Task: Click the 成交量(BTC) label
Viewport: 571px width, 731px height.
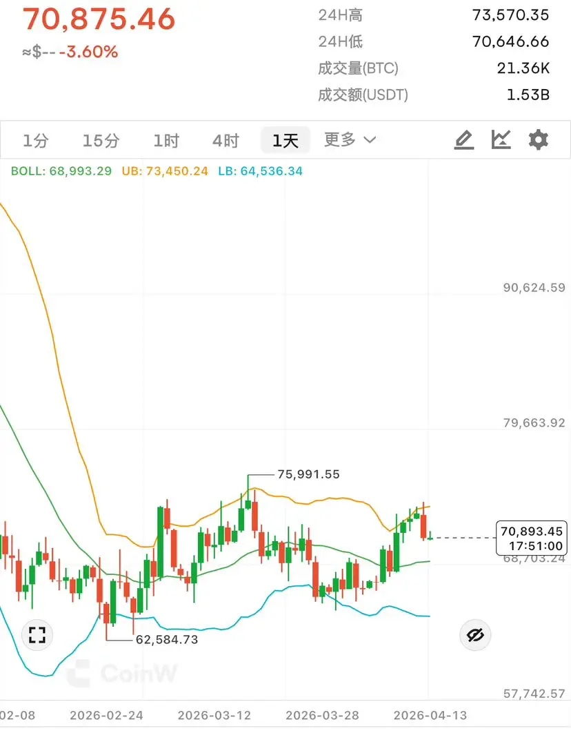Action: (358, 68)
